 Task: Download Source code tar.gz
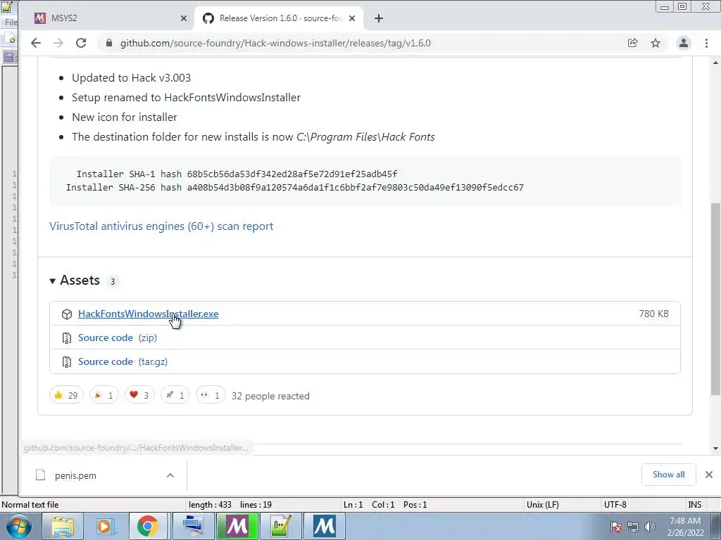click(123, 361)
